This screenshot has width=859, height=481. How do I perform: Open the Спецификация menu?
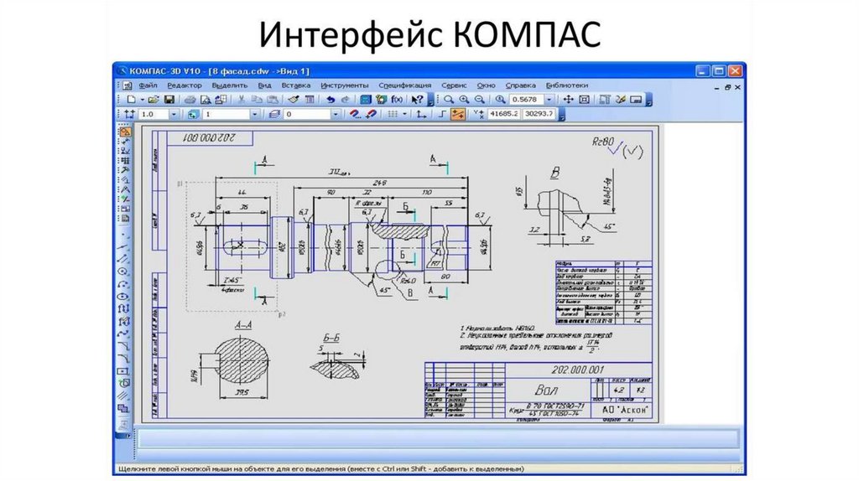coord(405,85)
